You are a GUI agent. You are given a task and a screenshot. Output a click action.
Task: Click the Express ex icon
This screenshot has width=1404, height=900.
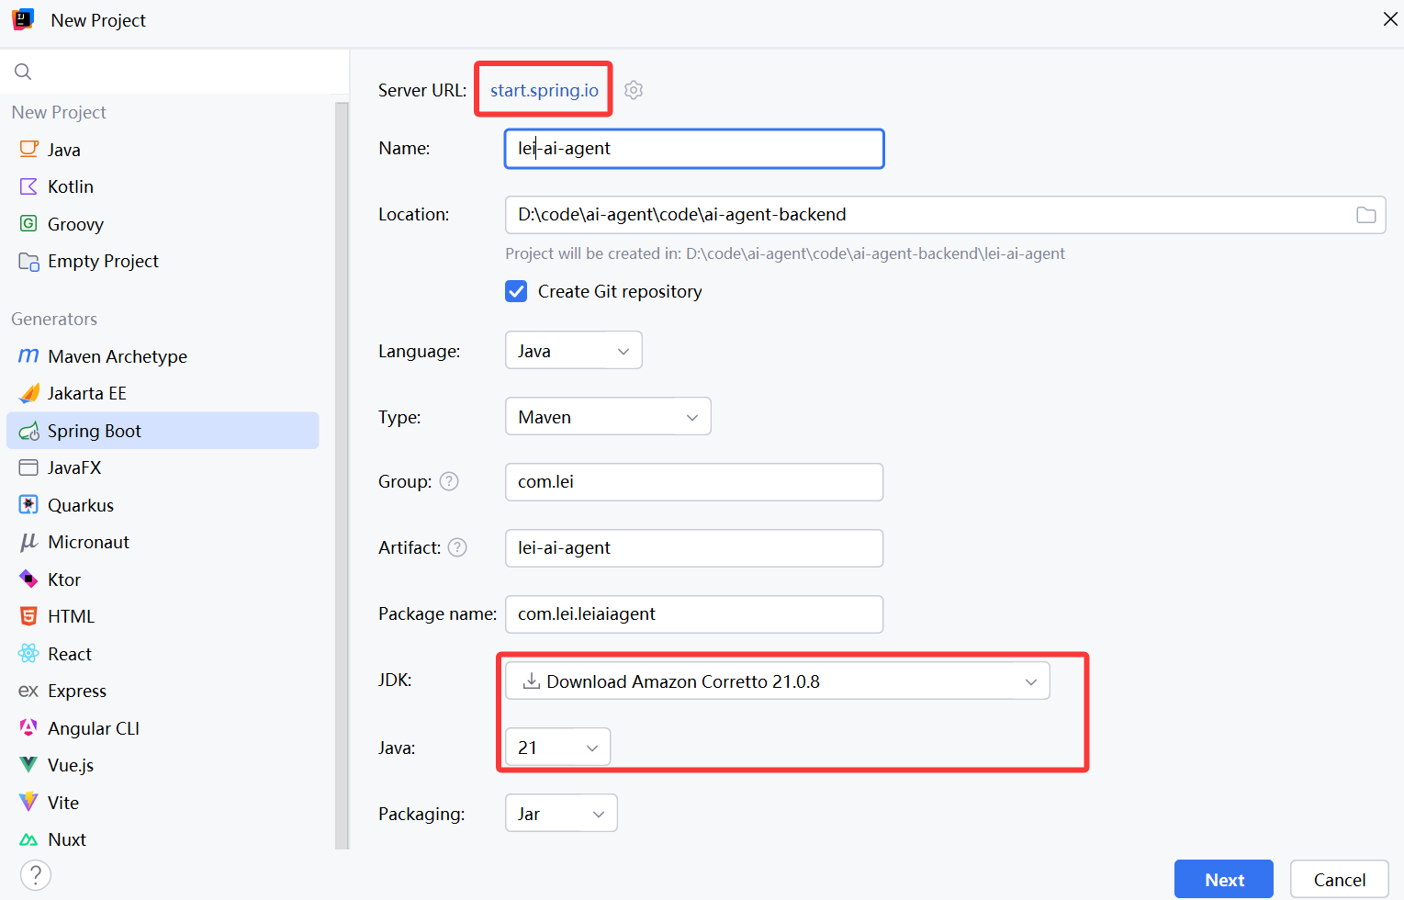28,691
